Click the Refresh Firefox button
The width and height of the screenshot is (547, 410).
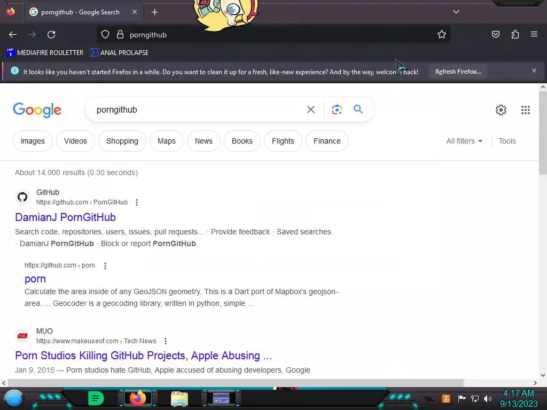[x=458, y=72]
